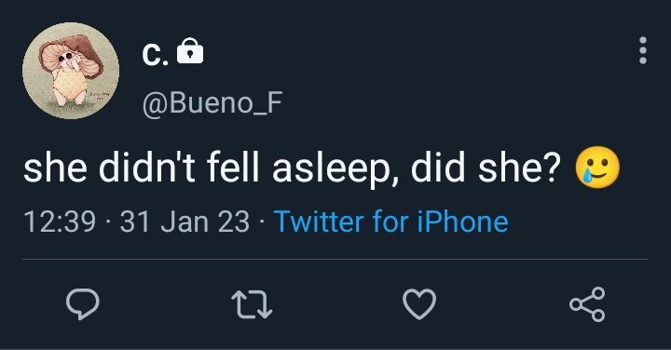This screenshot has width=671, height=350.
Task: Click the word "Twitter" in the blue source text
Action: coord(319,222)
